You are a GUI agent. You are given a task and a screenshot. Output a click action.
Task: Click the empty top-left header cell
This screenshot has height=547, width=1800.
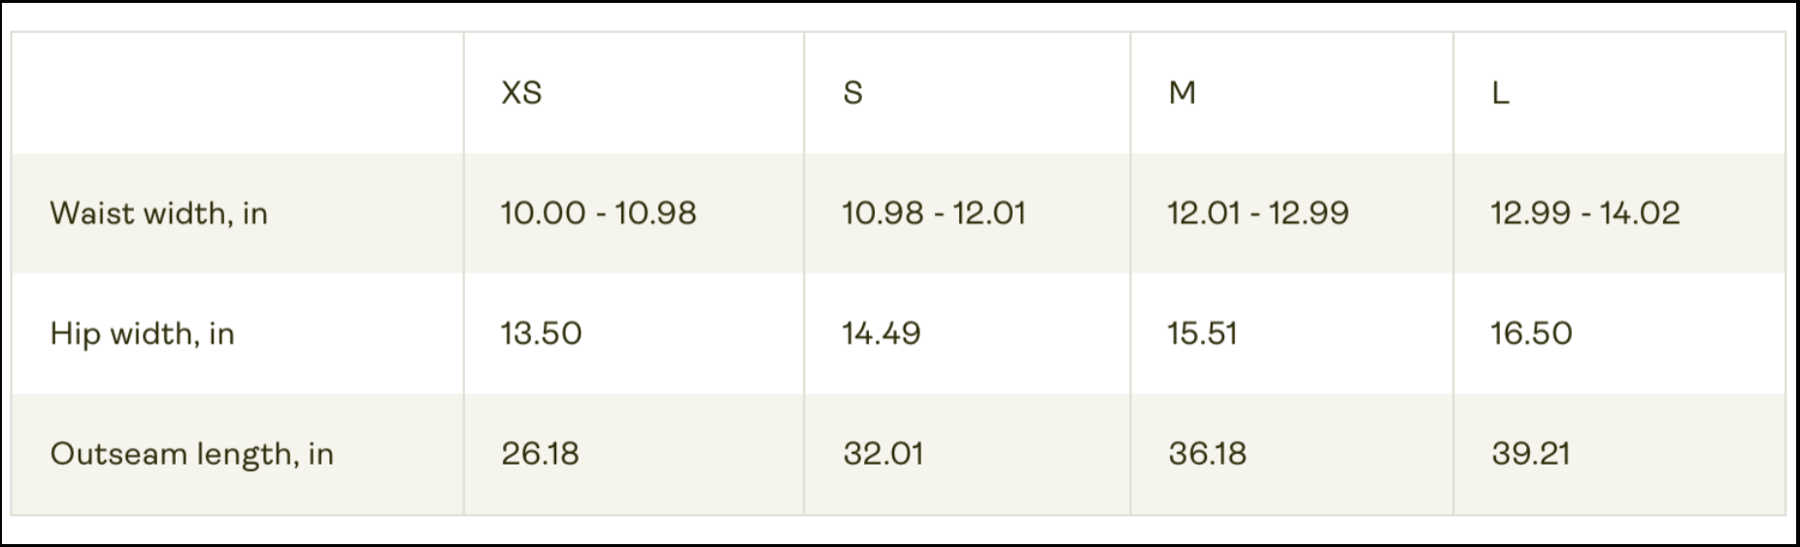tap(237, 93)
